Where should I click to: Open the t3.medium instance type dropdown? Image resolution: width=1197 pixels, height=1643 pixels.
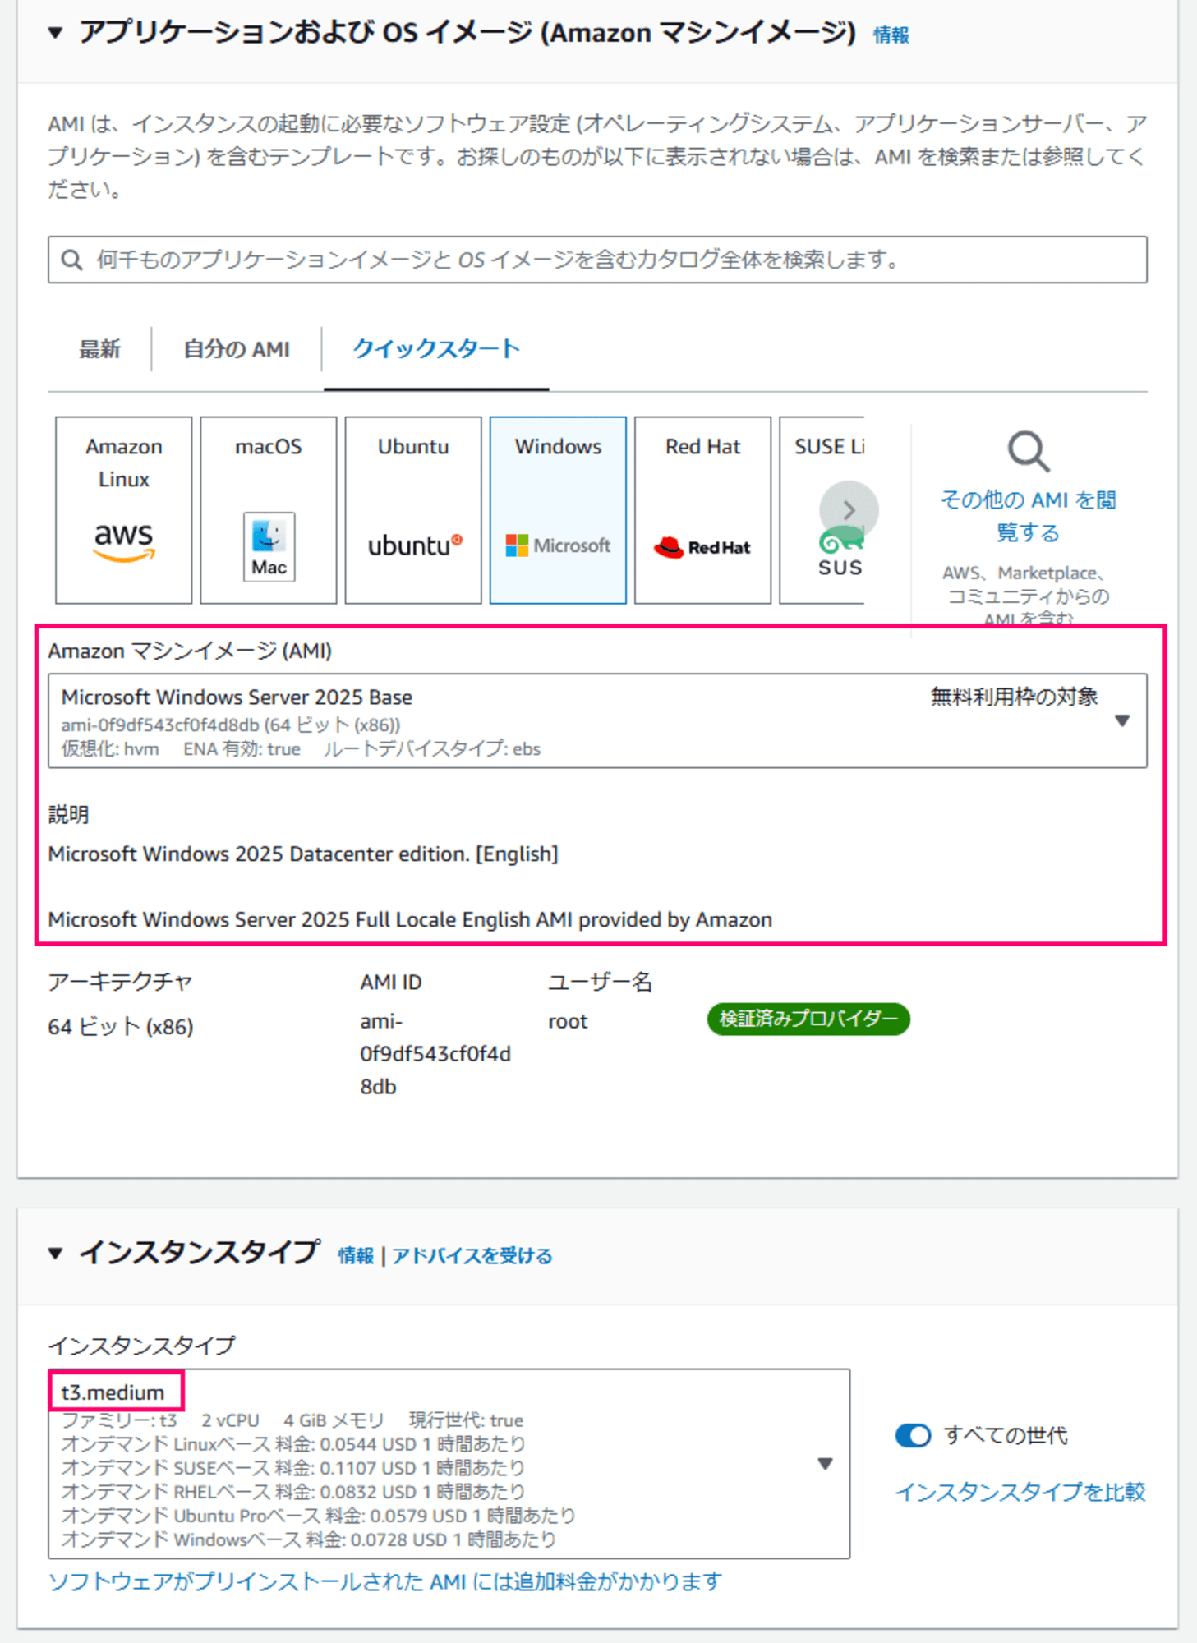point(449,1464)
